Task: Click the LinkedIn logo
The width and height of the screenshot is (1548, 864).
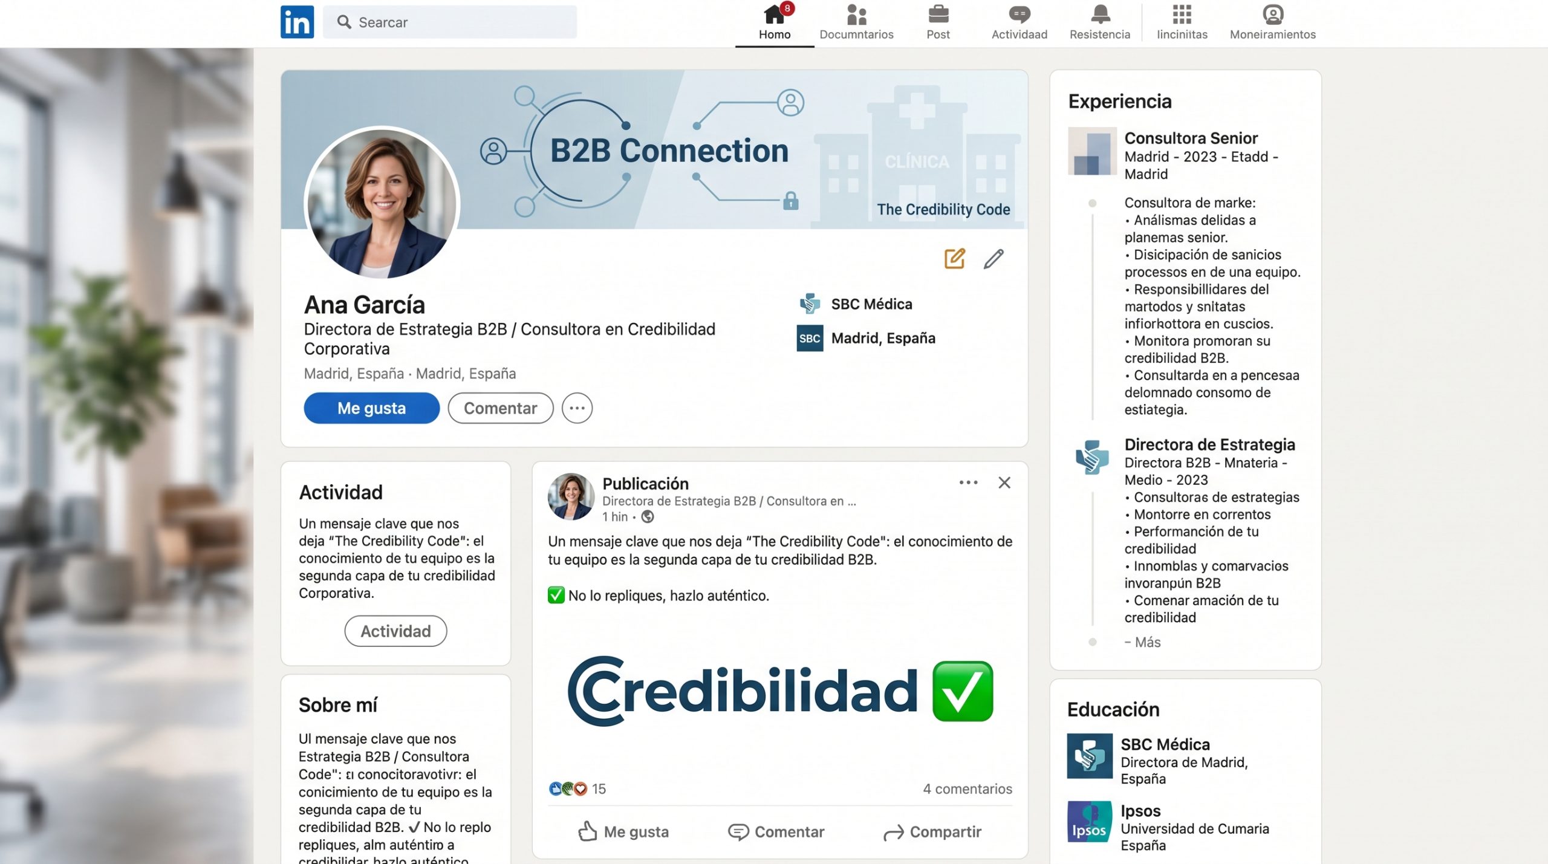Action: click(297, 22)
